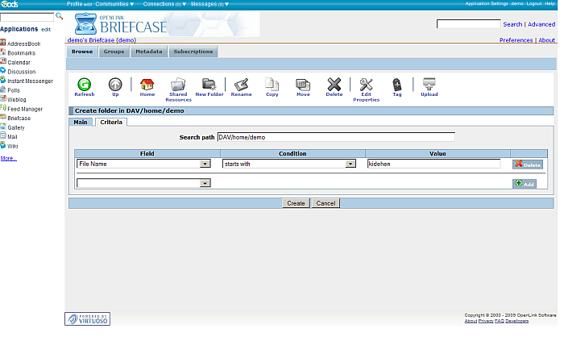
Task: Click the Tag icon
Action: tap(396, 84)
